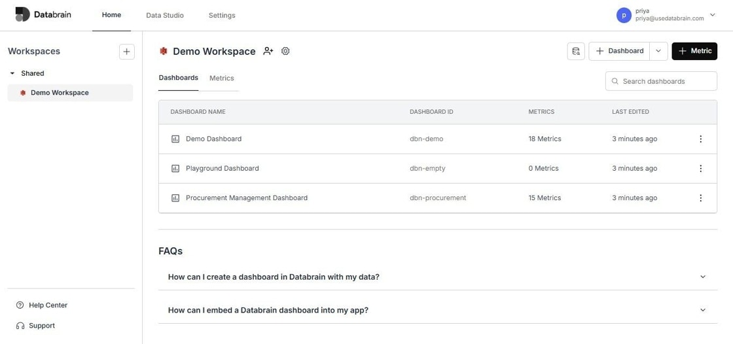Click the Help Center question mark icon

click(x=20, y=305)
